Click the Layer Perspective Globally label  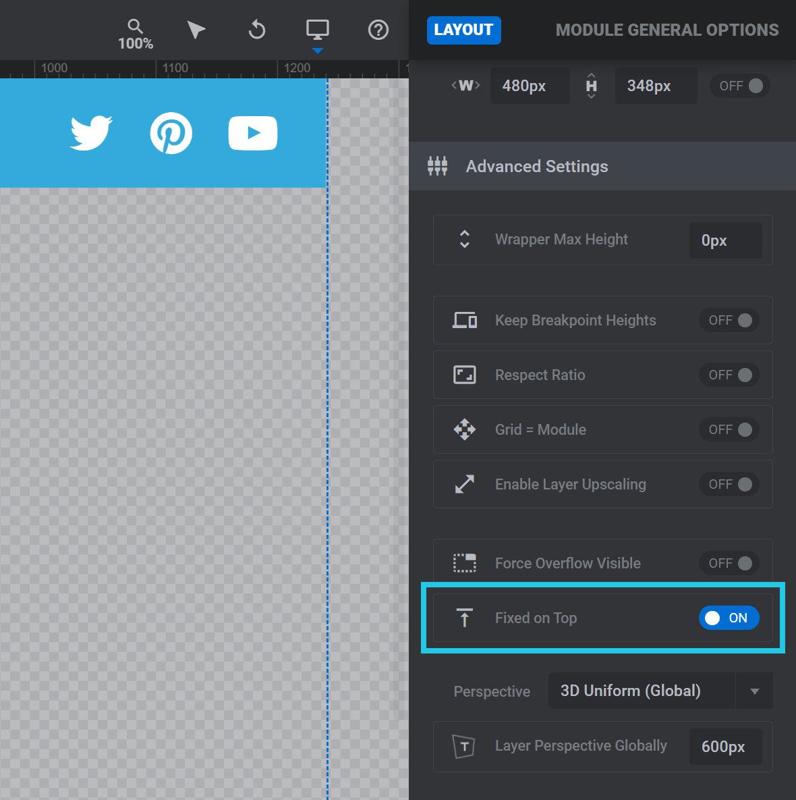[581, 746]
